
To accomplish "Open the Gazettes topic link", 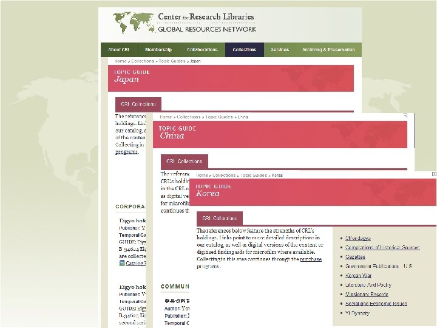I will pos(355,256).
